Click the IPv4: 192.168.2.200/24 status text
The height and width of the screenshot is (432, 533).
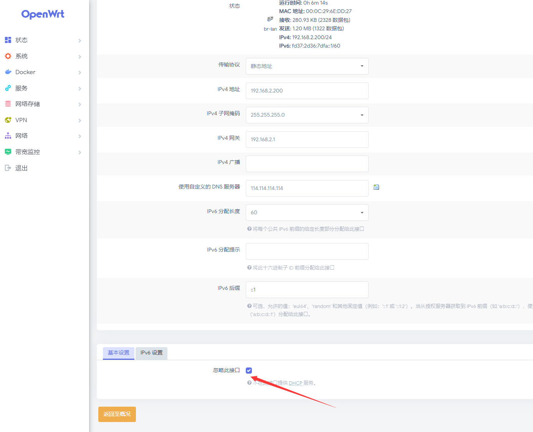pyautogui.click(x=305, y=37)
